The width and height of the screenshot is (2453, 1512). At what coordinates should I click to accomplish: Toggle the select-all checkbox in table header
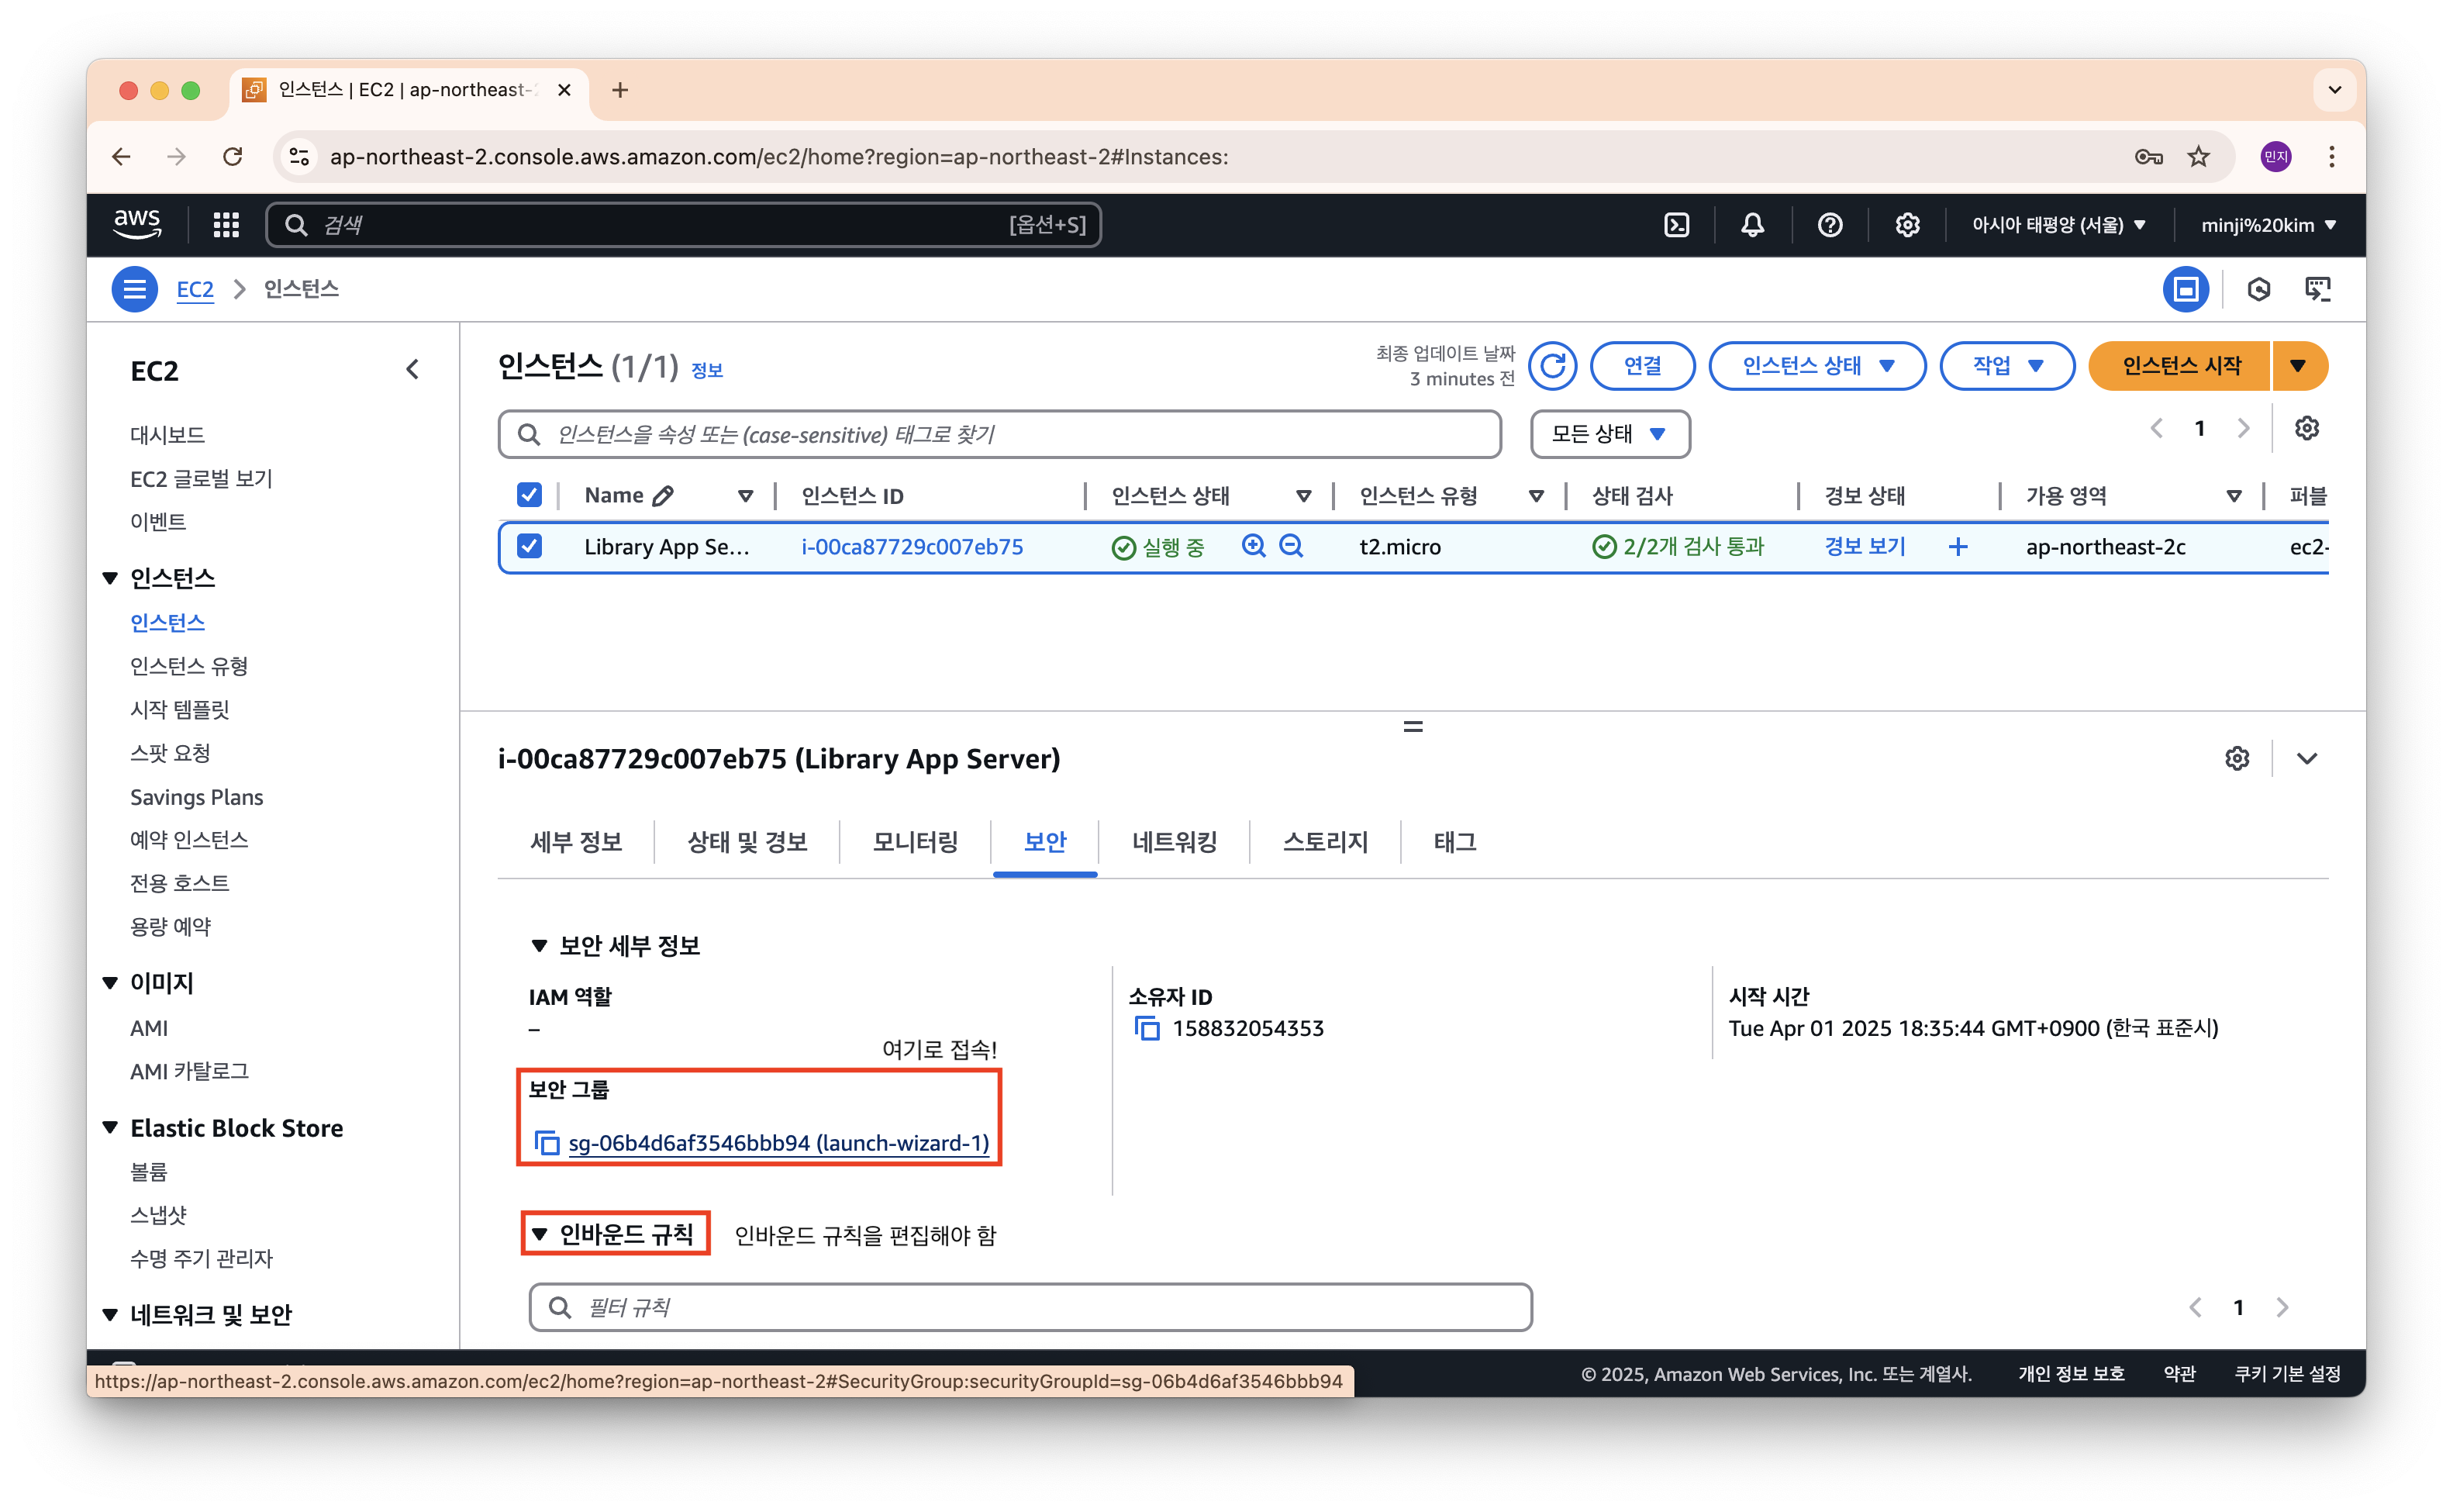click(529, 495)
